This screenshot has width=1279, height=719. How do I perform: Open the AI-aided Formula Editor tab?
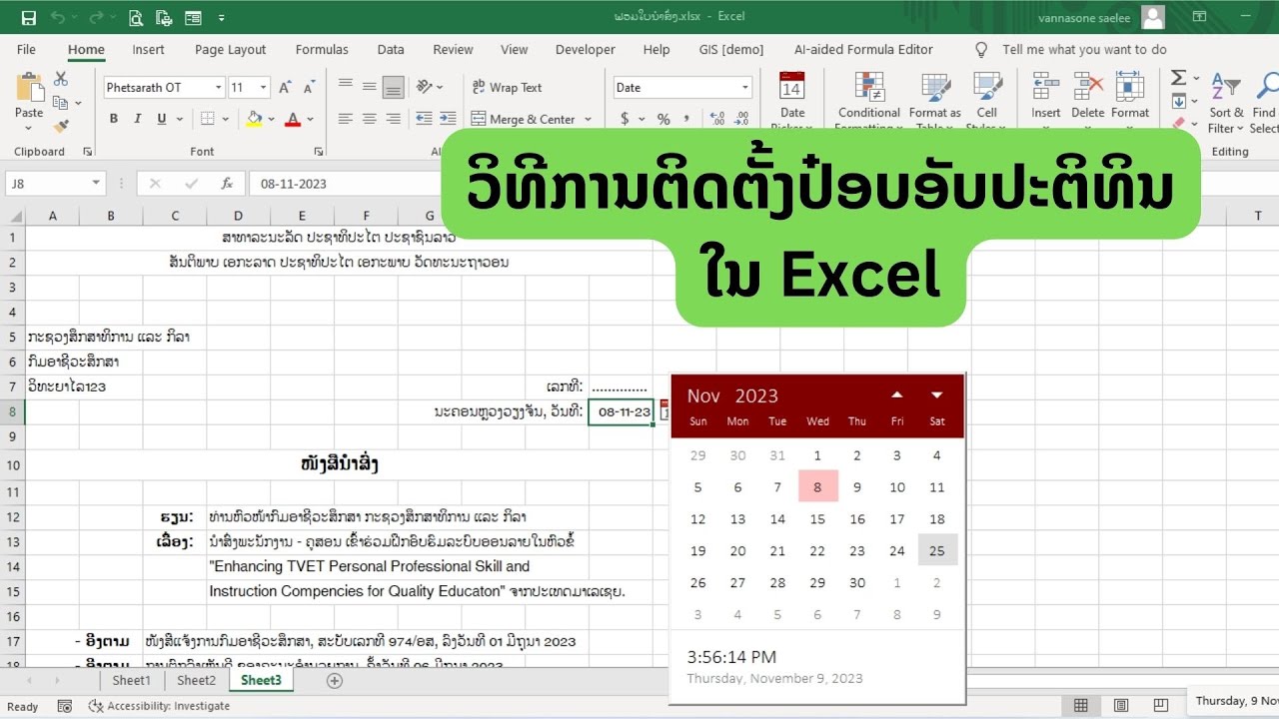pyautogui.click(x=863, y=50)
